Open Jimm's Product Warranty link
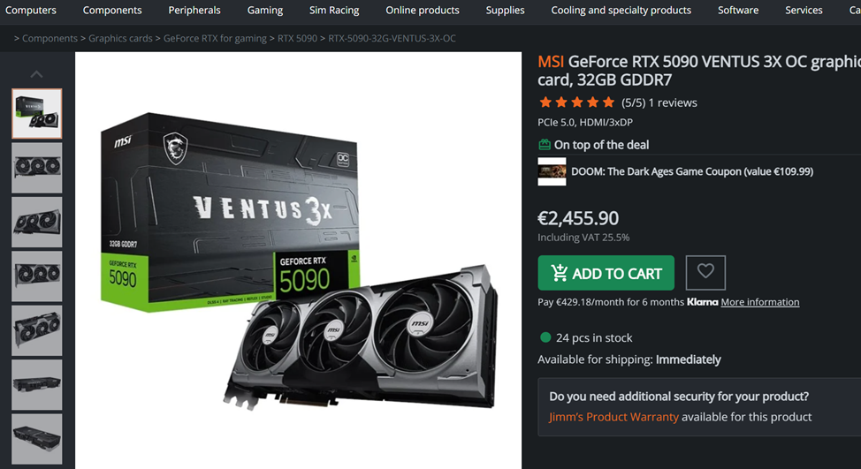The image size is (861, 469). (613, 417)
